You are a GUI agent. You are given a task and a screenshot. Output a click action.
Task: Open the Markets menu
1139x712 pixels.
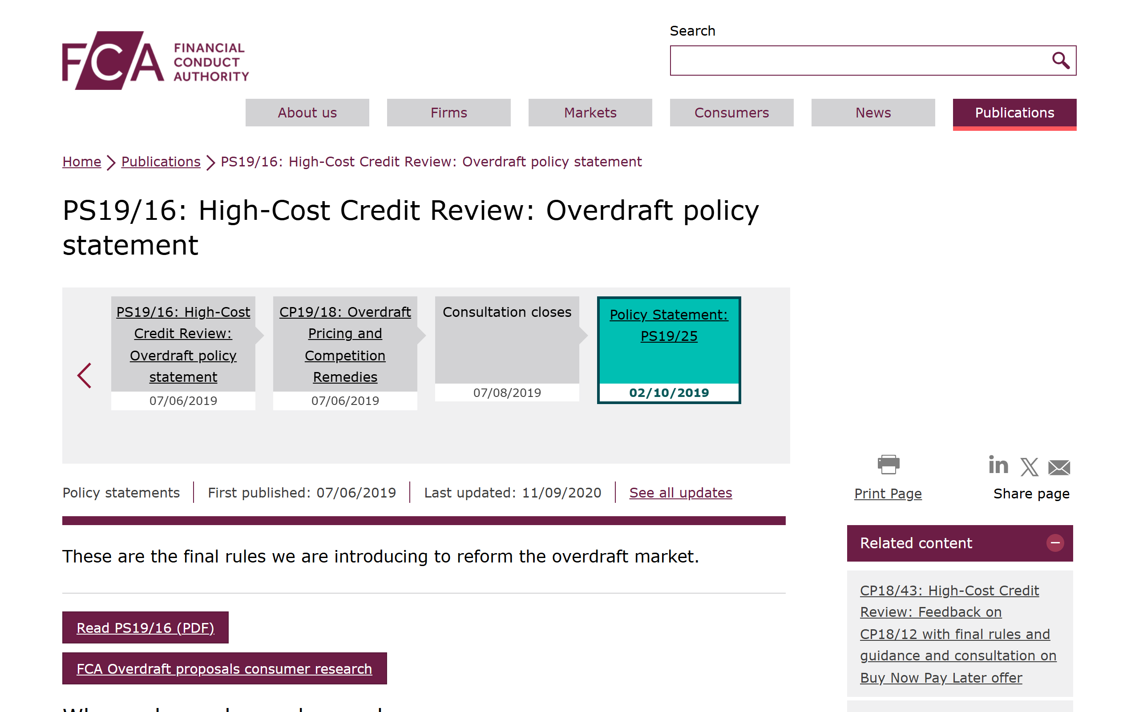[590, 113]
